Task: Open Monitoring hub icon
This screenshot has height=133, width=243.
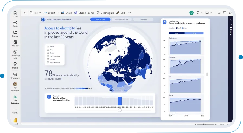Action: click(15, 52)
